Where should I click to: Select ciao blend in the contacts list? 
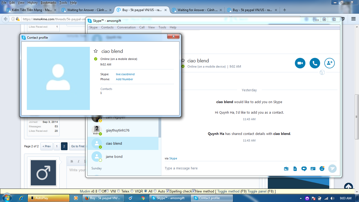(123, 143)
